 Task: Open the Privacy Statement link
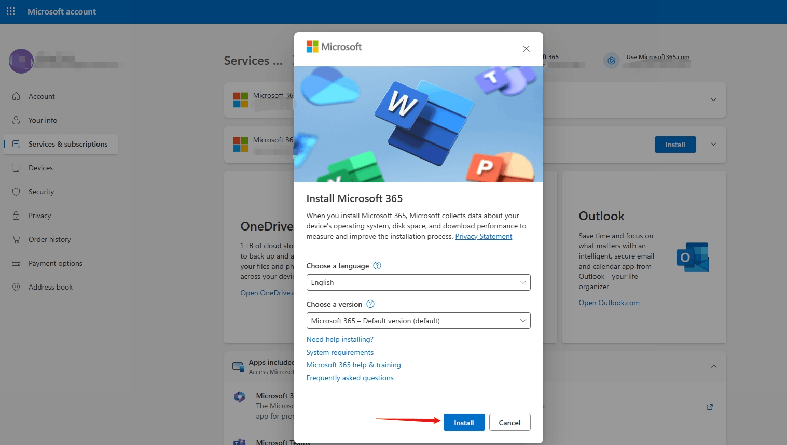tap(483, 236)
